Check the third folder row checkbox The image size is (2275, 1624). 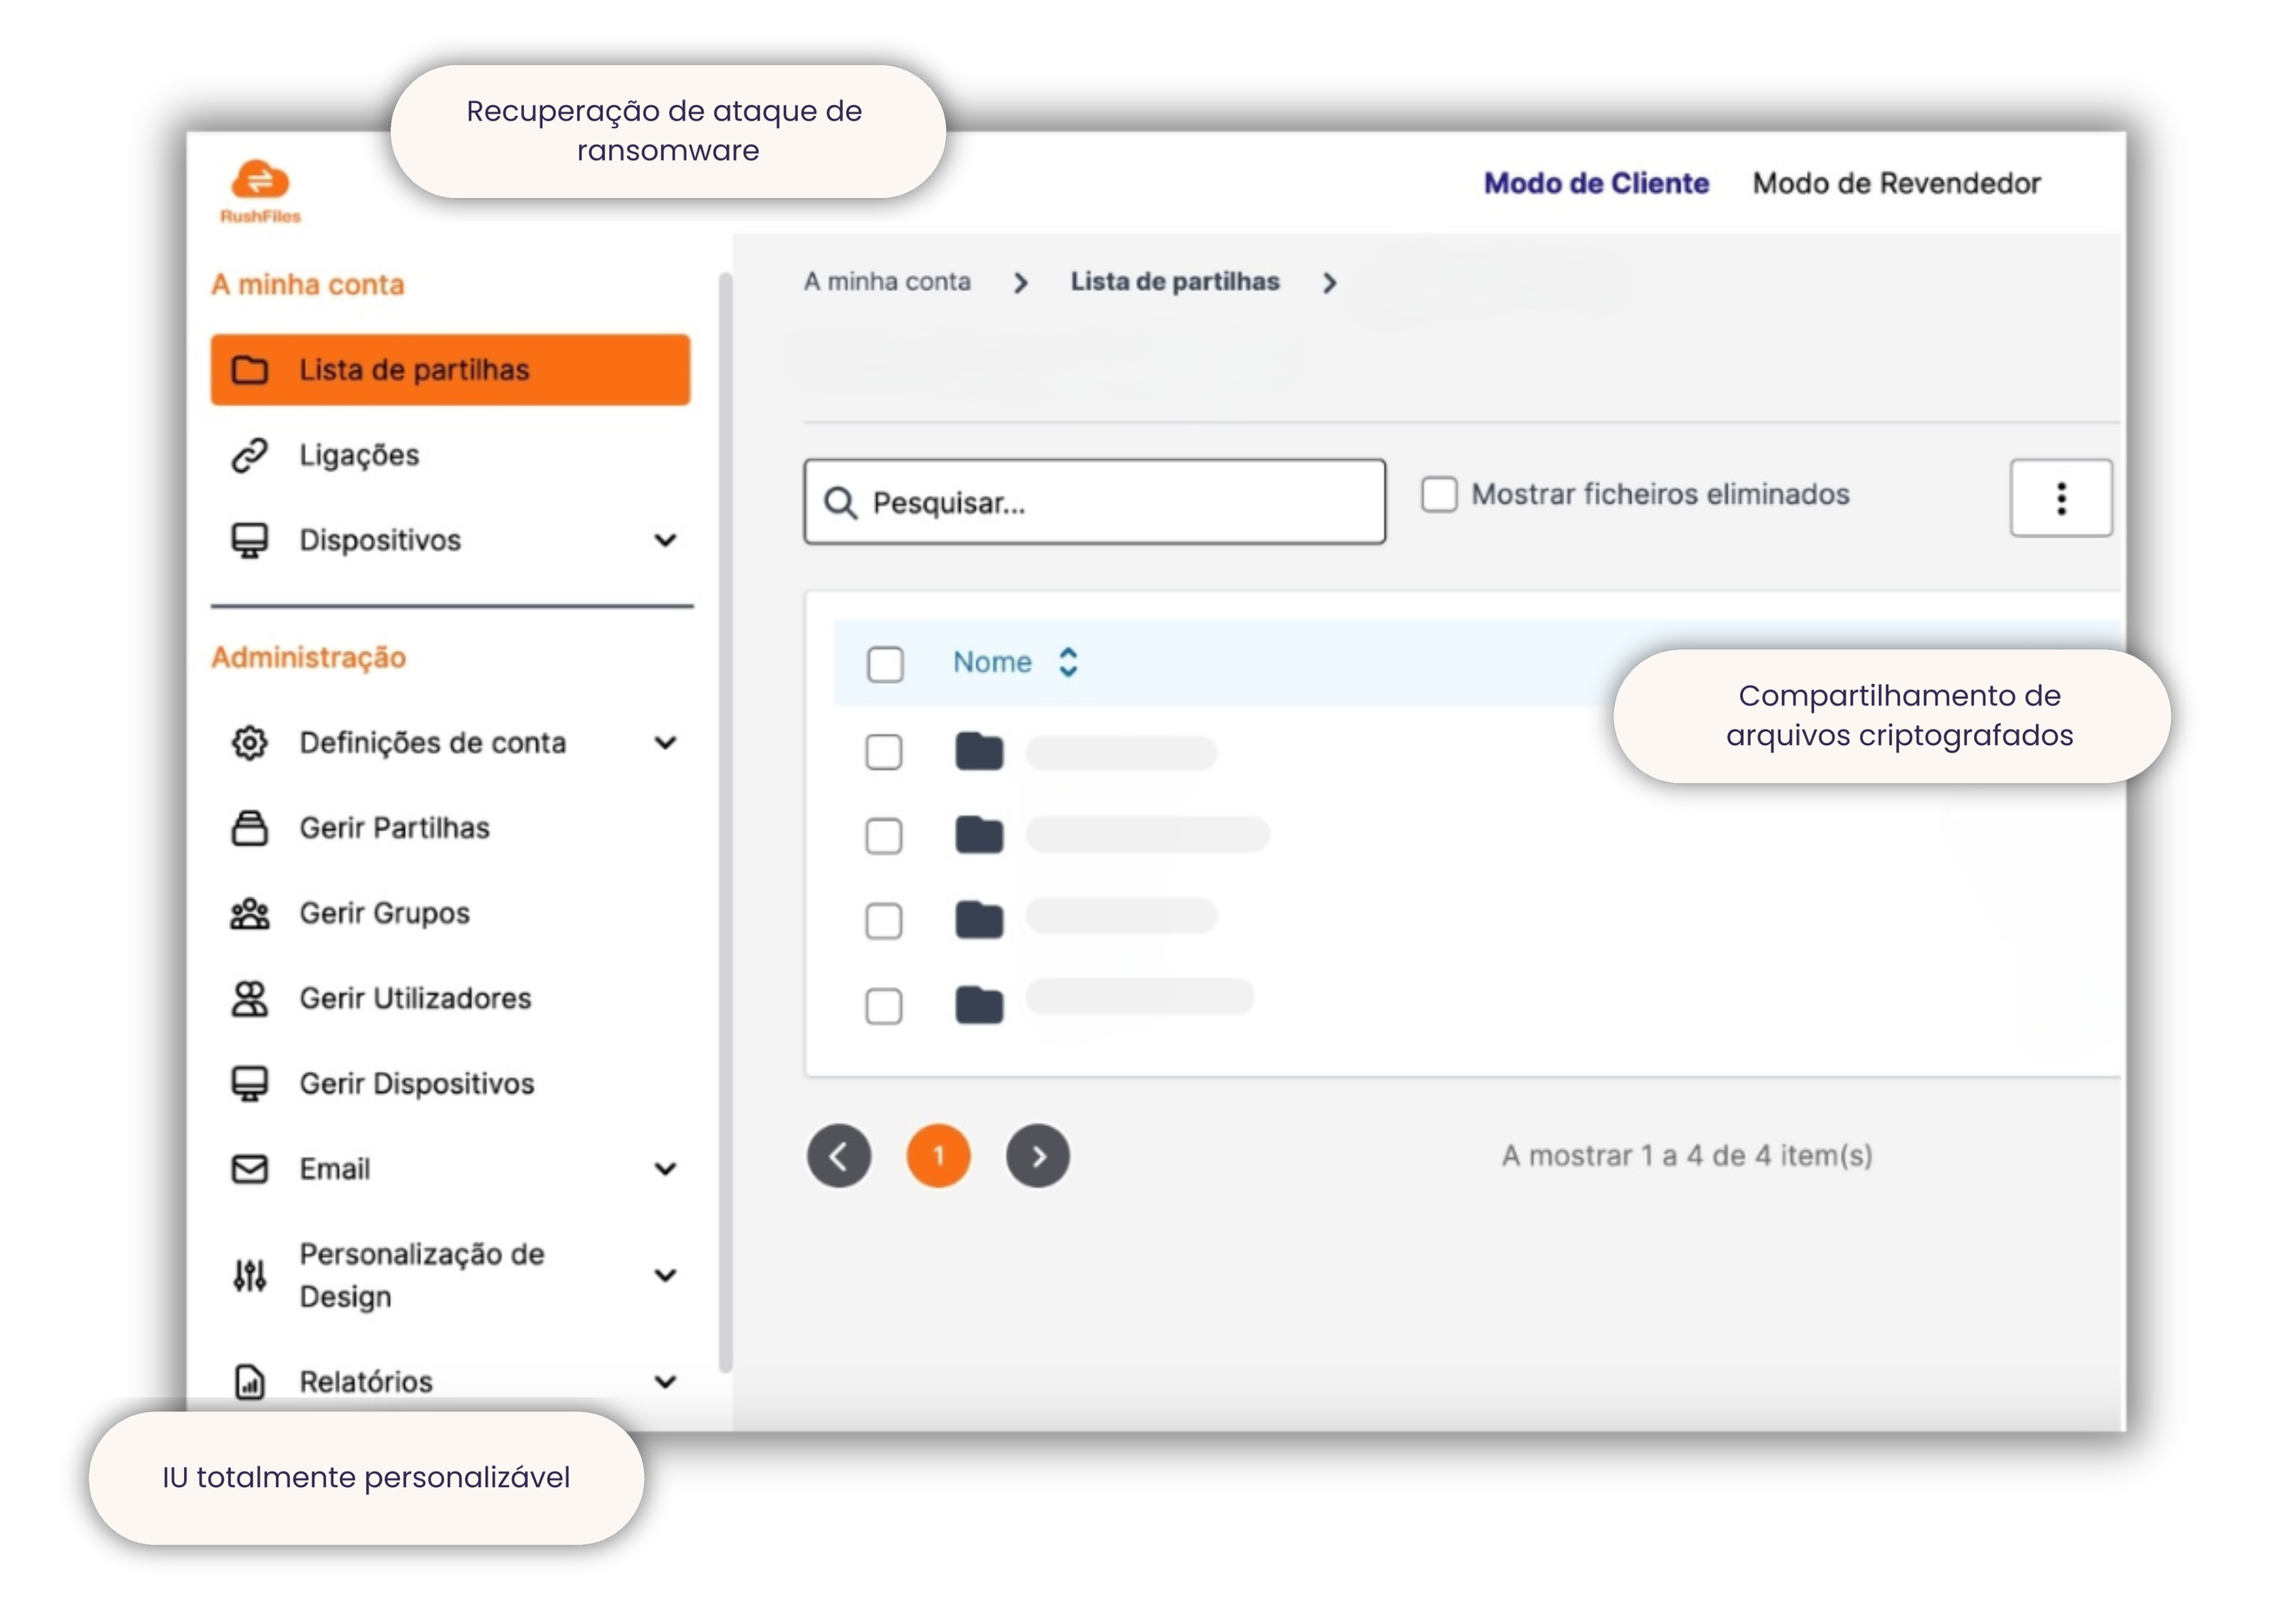coord(883,921)
